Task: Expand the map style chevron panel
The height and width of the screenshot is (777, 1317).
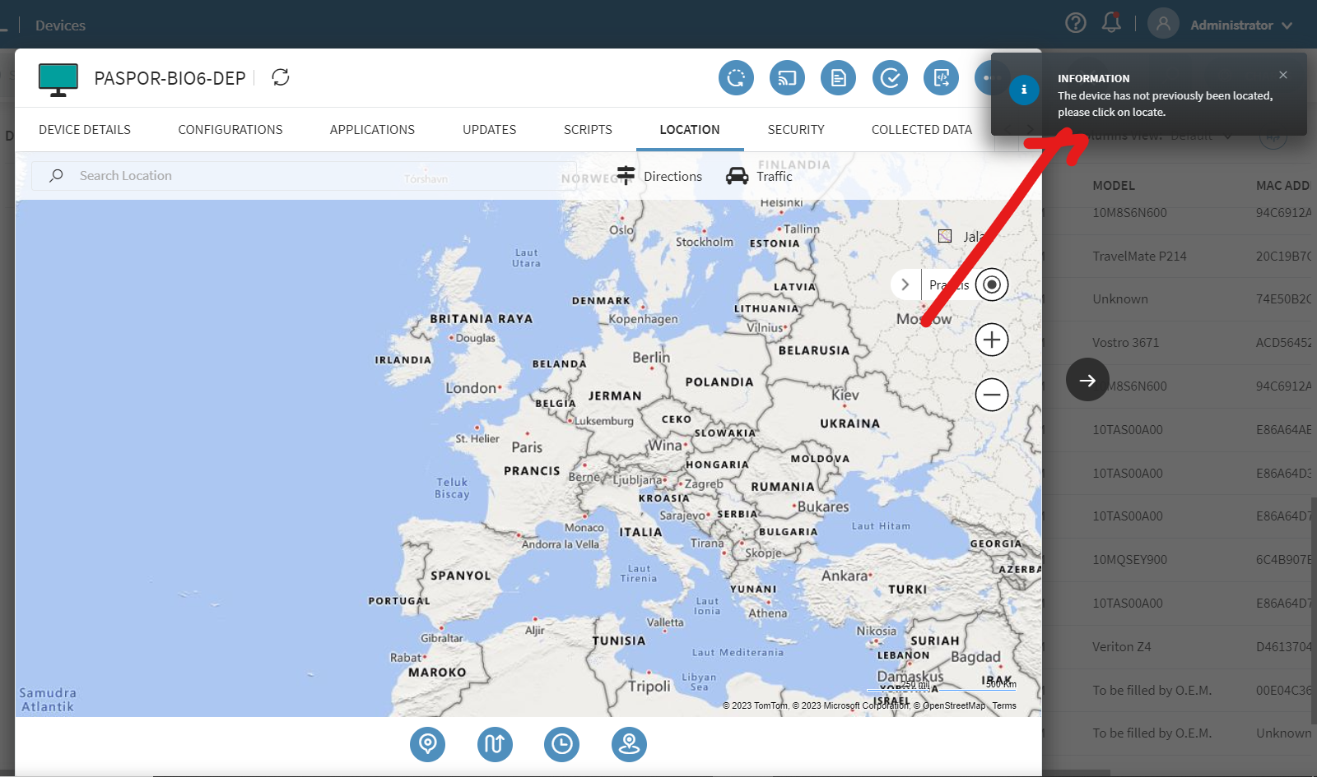Action: (x=905, y=284)
